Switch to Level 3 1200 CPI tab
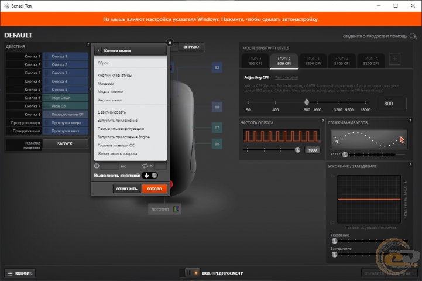 [313, 61]
